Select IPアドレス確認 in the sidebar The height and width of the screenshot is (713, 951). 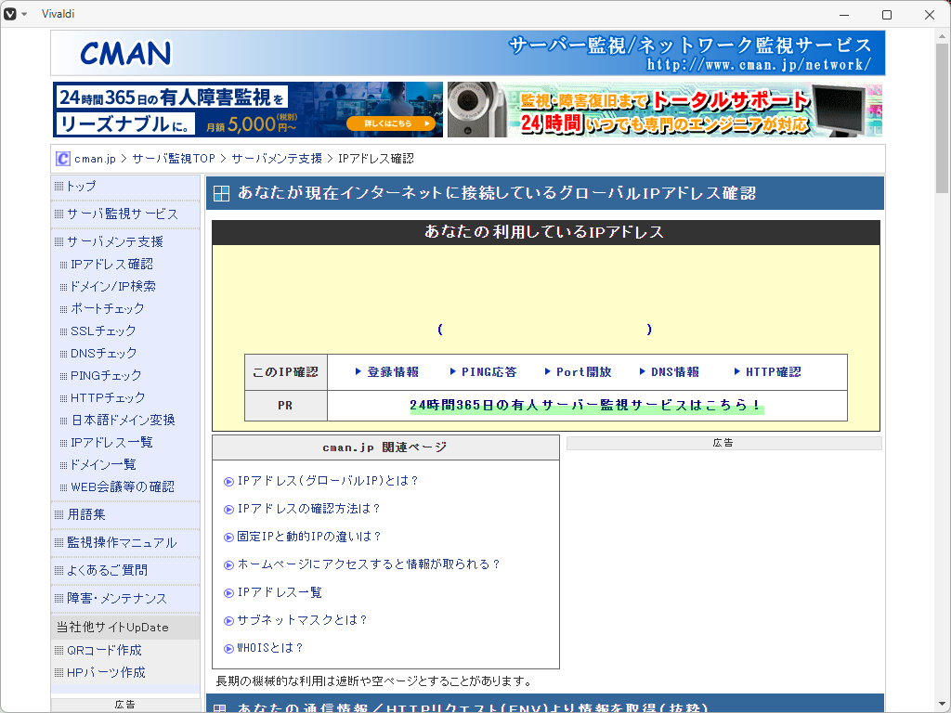[x=111, y=265]
